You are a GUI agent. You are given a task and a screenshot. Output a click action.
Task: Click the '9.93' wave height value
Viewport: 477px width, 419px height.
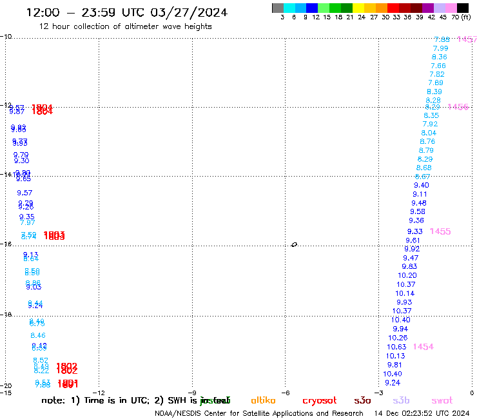(x=404, y=302)
